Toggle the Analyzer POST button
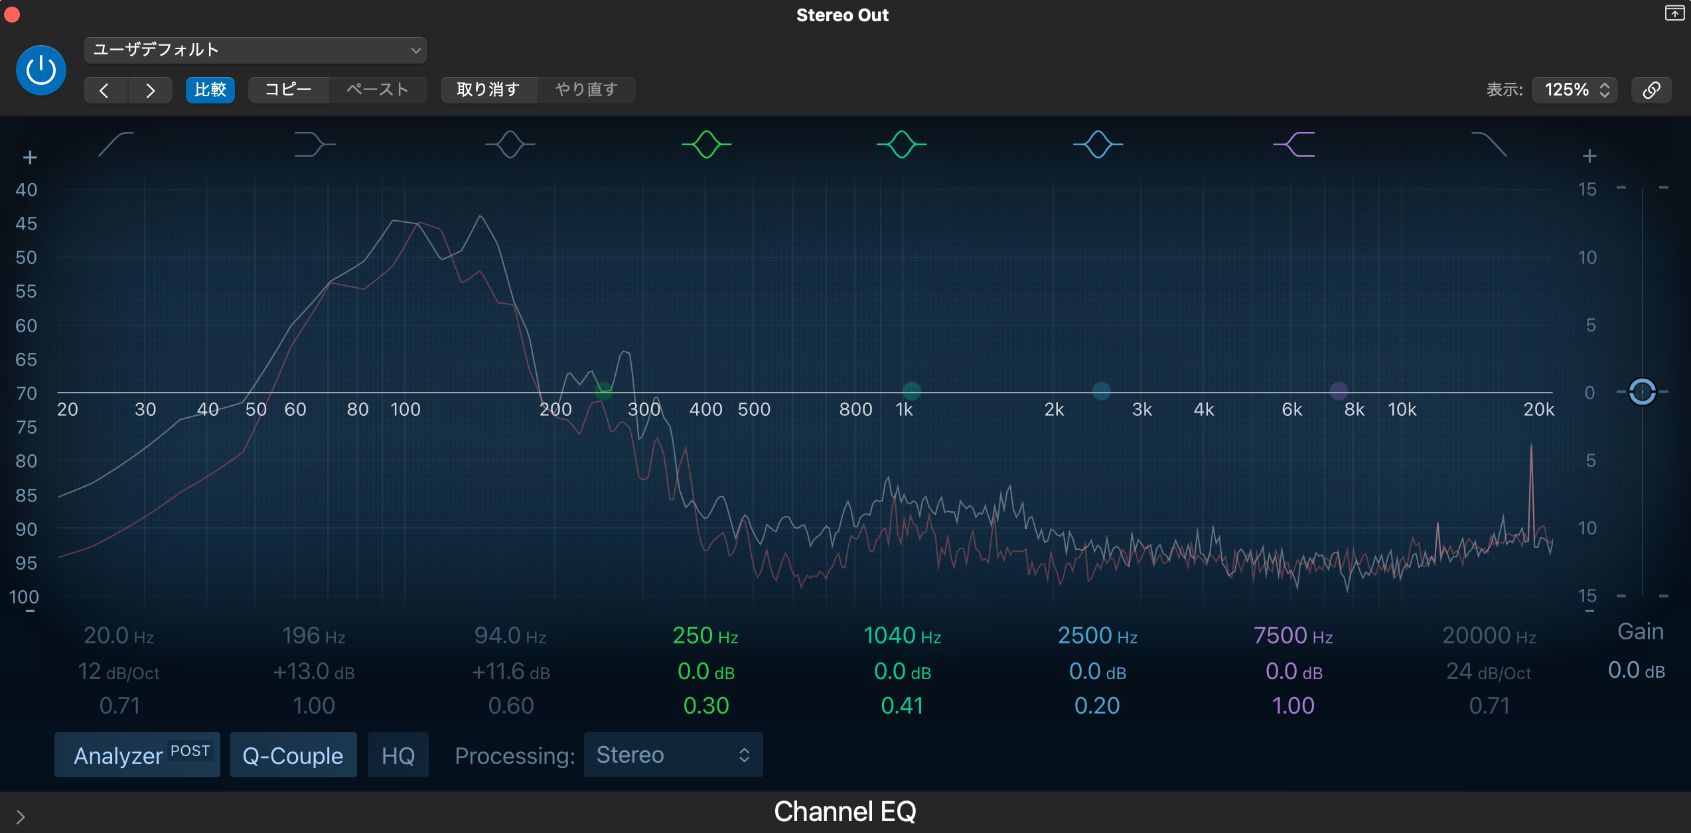Screen dimensions: 1691x833 [137, 755]
